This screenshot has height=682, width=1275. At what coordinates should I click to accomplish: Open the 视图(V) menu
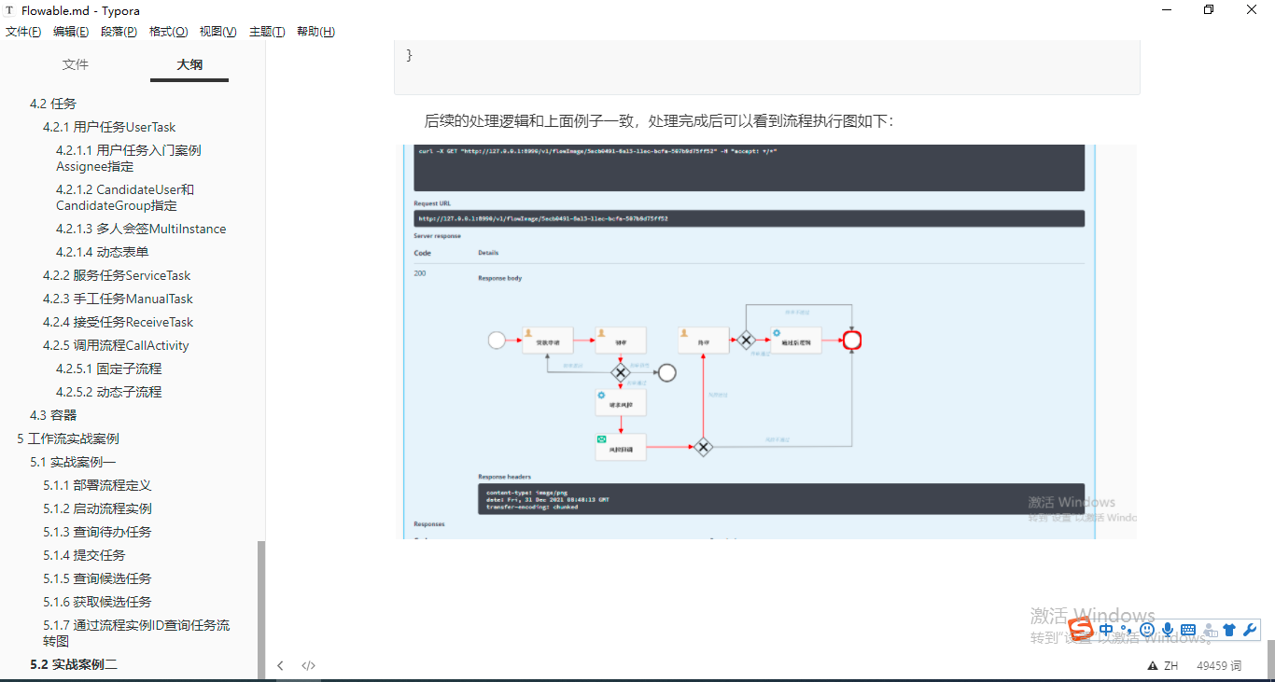(217, 32)
